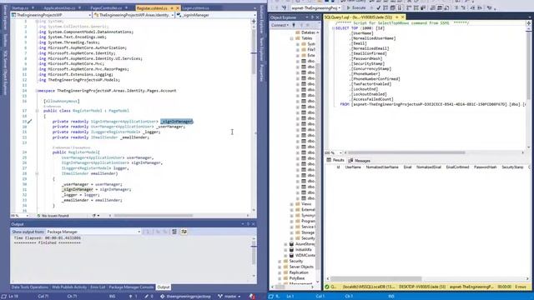The width and height of the screenshot is (534, 300).
Task: Click the screwdriver quick actions icon
Action: click(x=30, y=122)
